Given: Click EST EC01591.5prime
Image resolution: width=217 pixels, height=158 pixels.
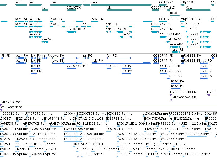Looking at the screenshot, I should (x=119, y=129).
